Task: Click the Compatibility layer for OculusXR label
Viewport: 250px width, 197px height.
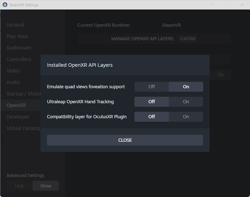Action: [x=87, y=117]
